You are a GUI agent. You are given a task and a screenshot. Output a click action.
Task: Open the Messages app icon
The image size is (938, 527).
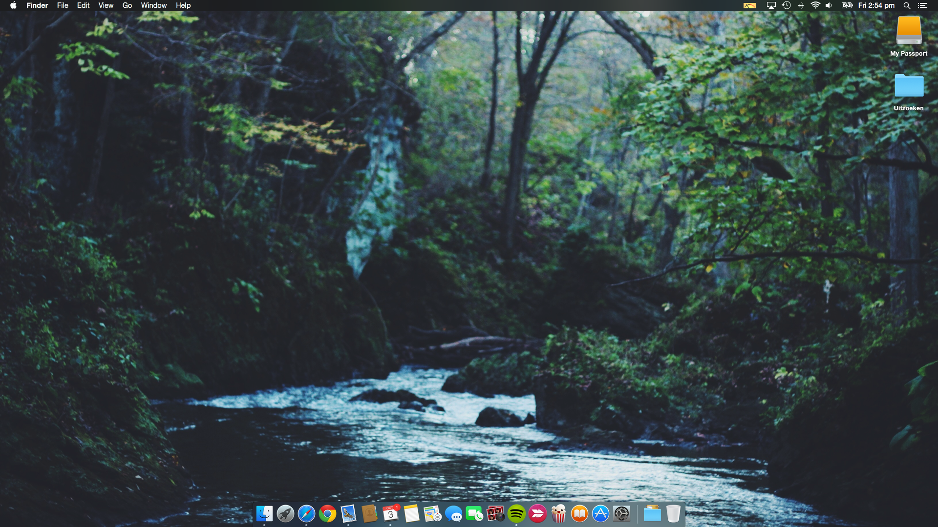(453, 514)
